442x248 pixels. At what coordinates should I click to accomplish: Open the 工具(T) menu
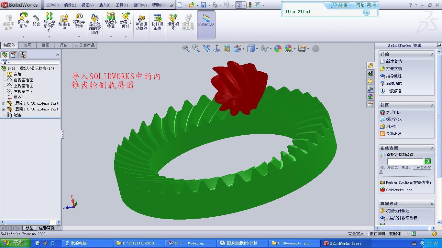click(x=122, y=5)
